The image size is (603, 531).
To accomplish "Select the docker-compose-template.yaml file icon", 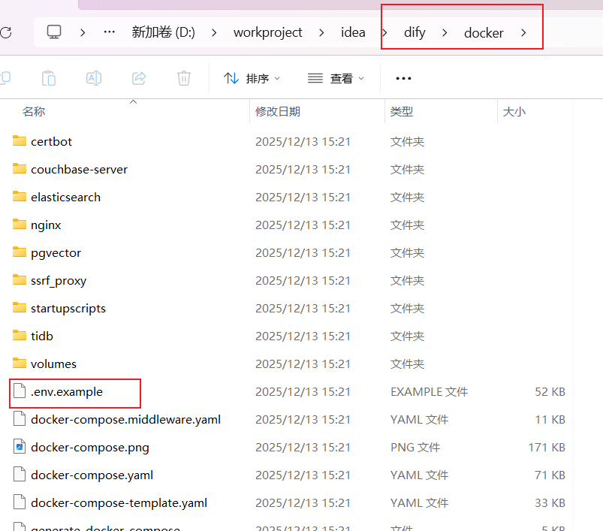I will point(20,502).
